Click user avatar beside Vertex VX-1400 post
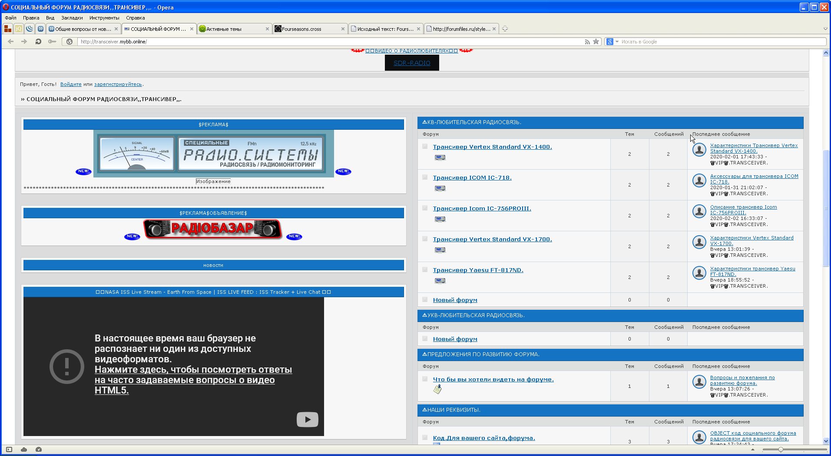This screenshot has height=456, width=831. (x=699, y=150)
